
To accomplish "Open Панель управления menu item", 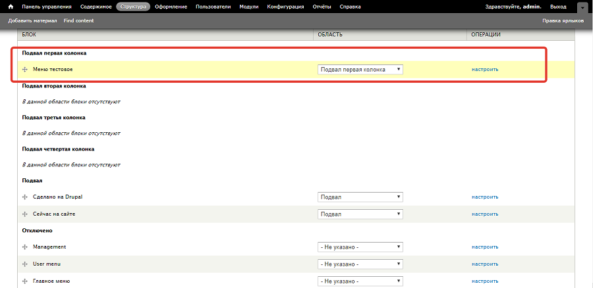I will point(47,7).
